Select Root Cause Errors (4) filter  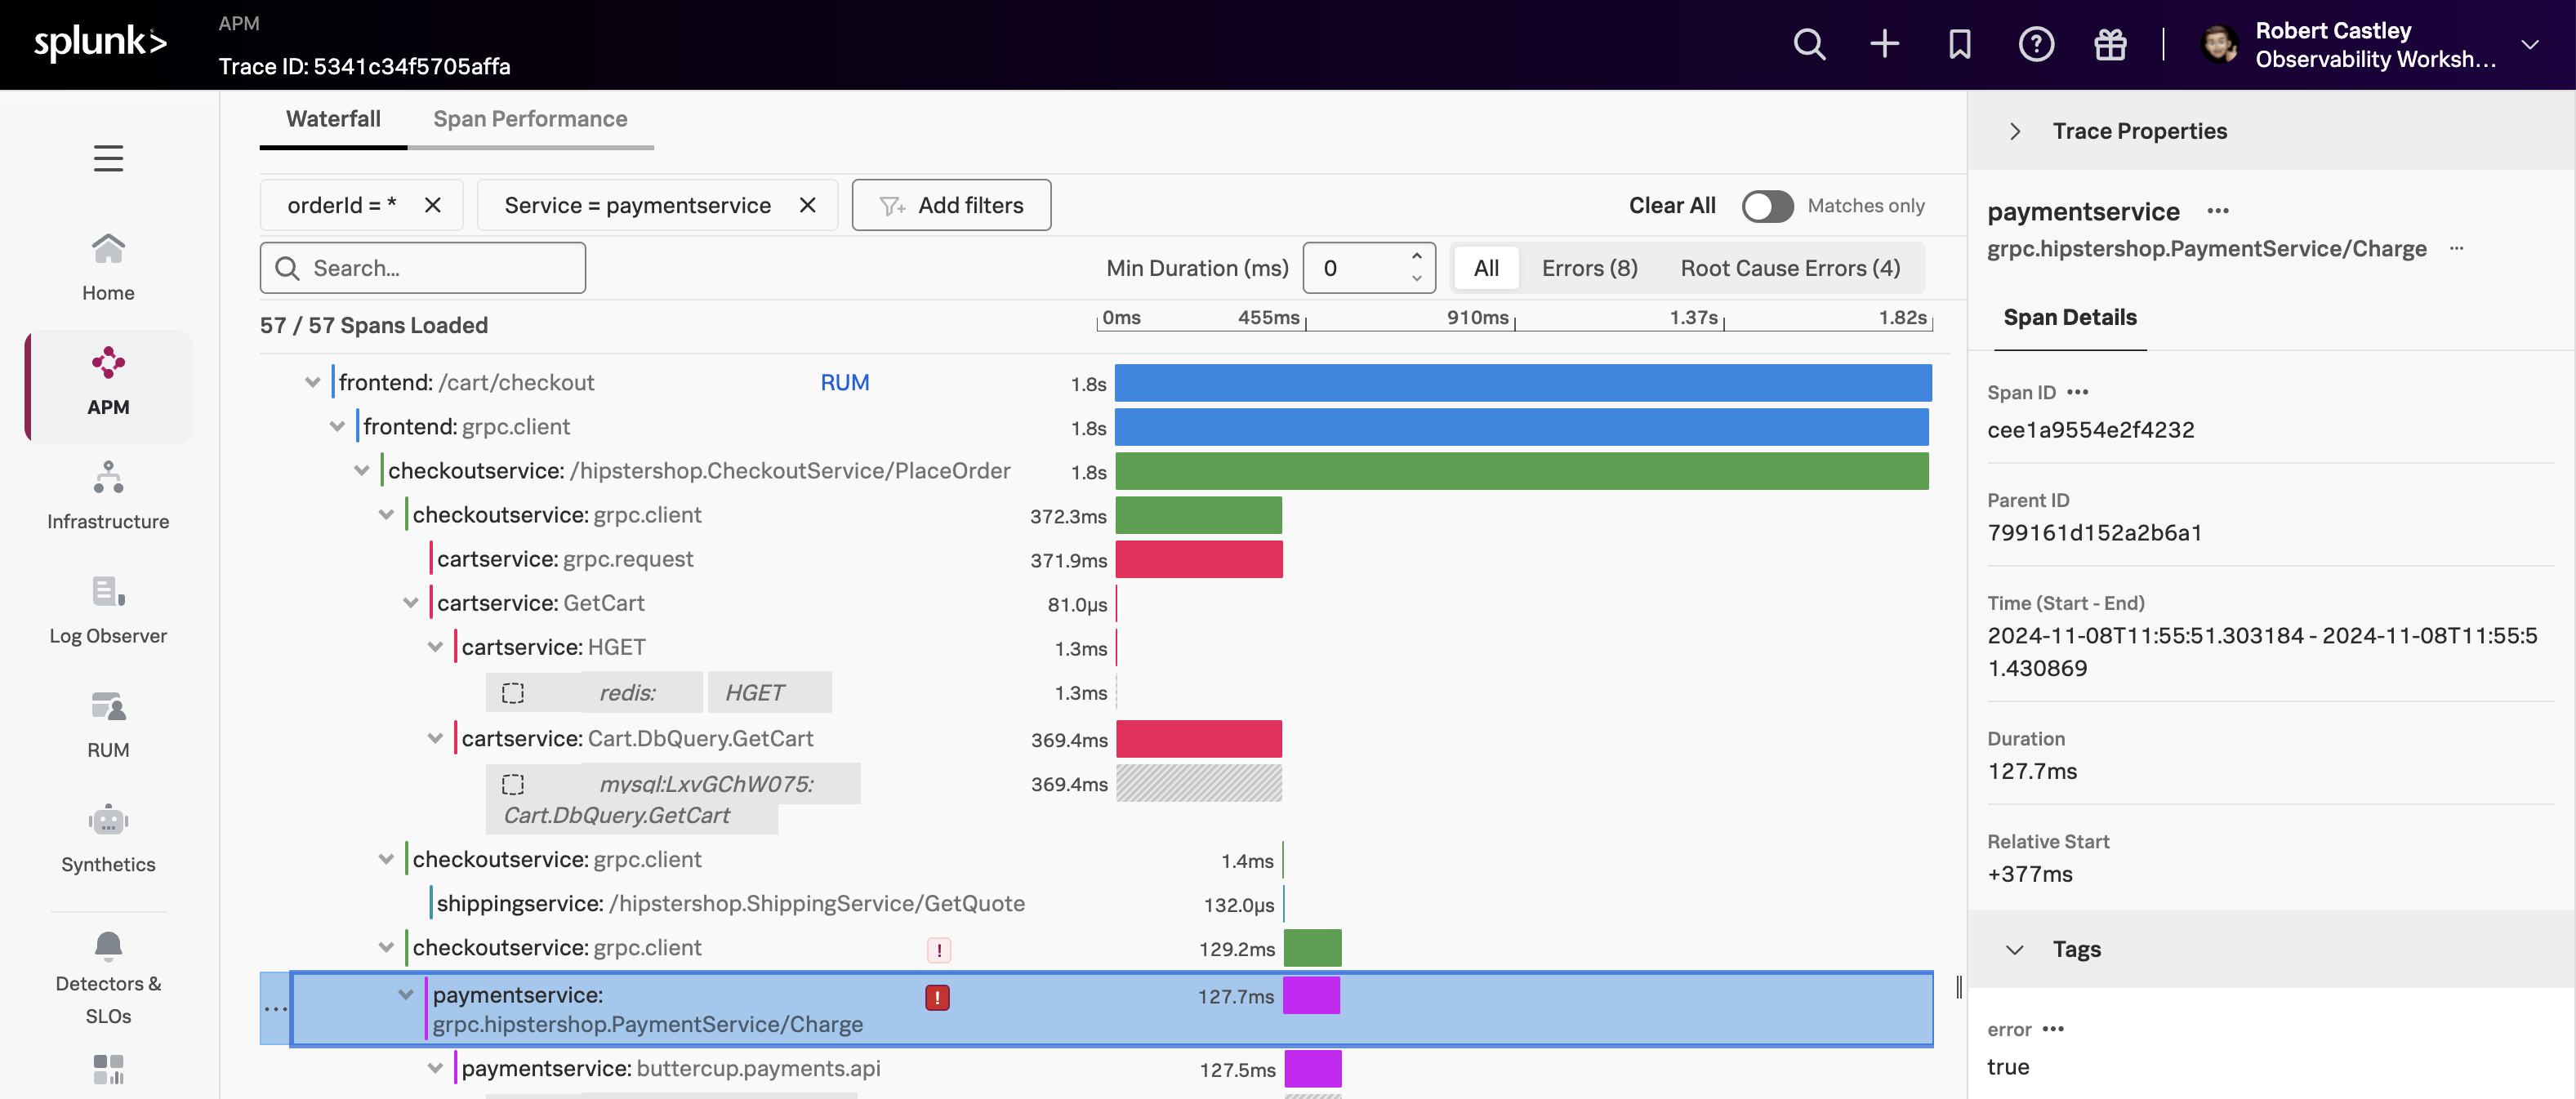coord(1789,268)
